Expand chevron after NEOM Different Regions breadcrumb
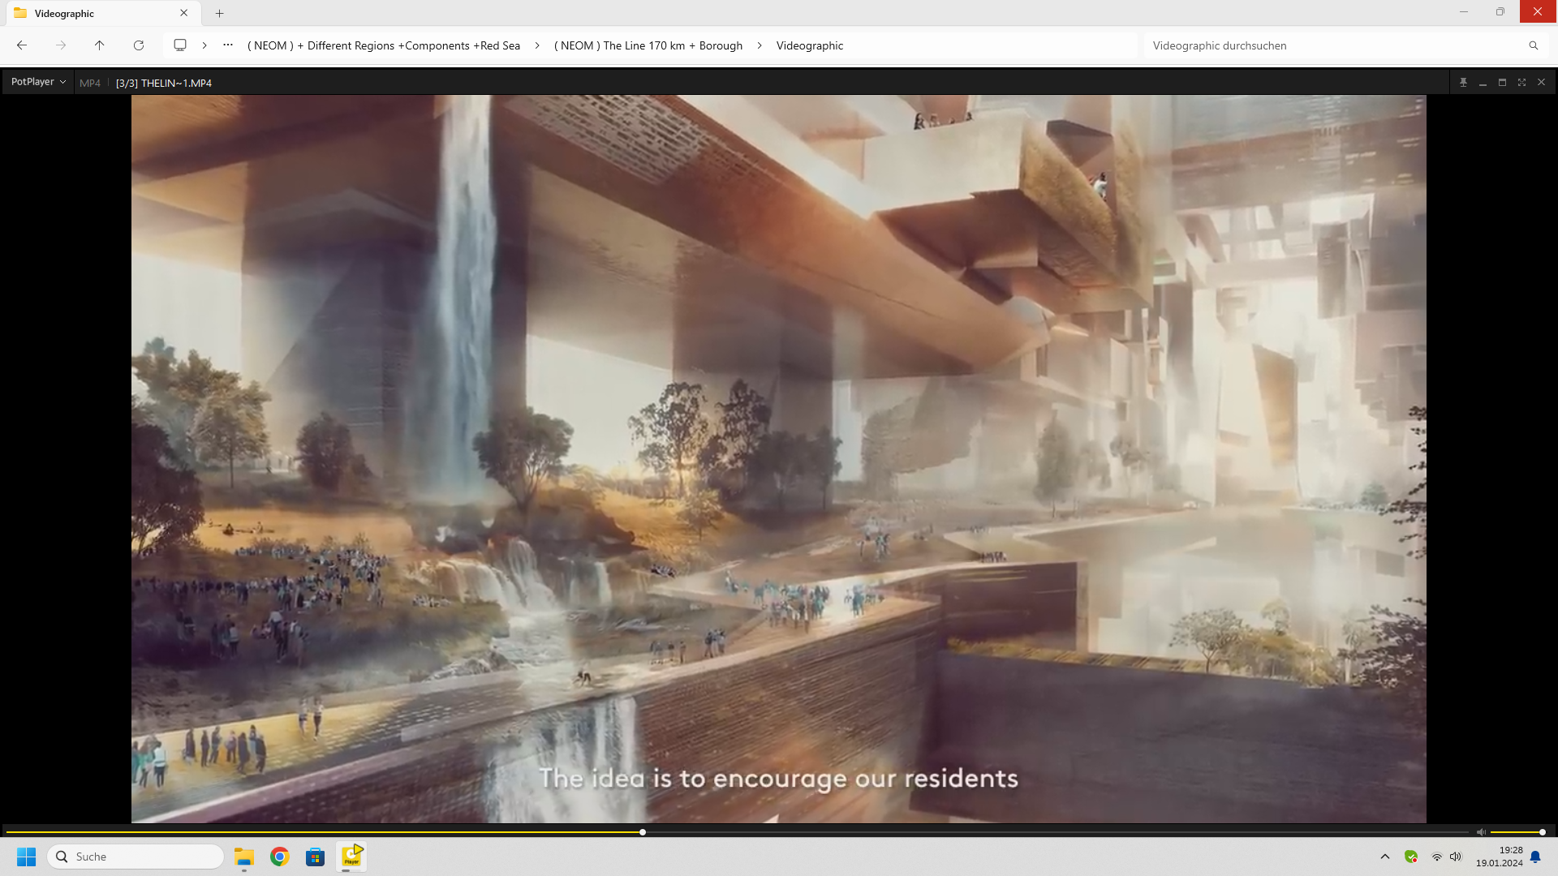The image size is (1558, 876). 537,45
